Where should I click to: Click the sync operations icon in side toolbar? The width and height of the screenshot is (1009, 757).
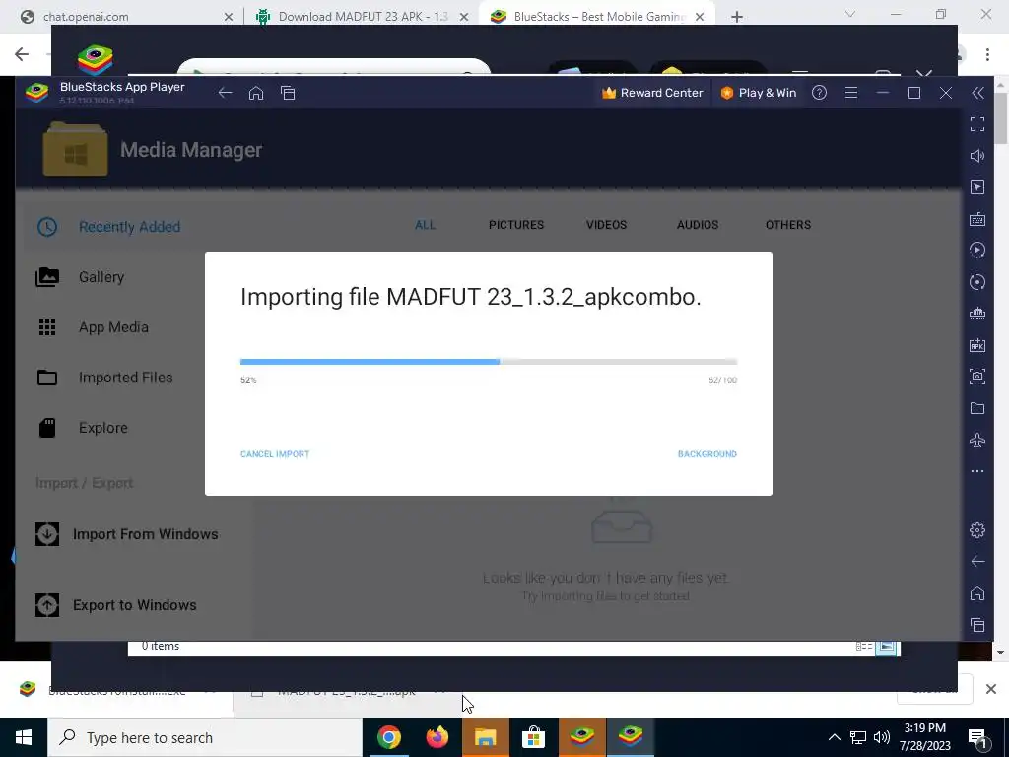(x=977, y=282)
